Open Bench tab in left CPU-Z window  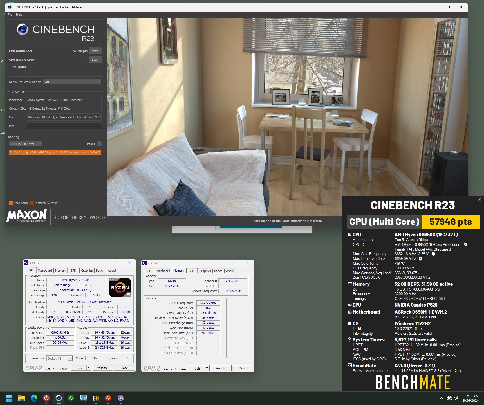click(100, 271)
